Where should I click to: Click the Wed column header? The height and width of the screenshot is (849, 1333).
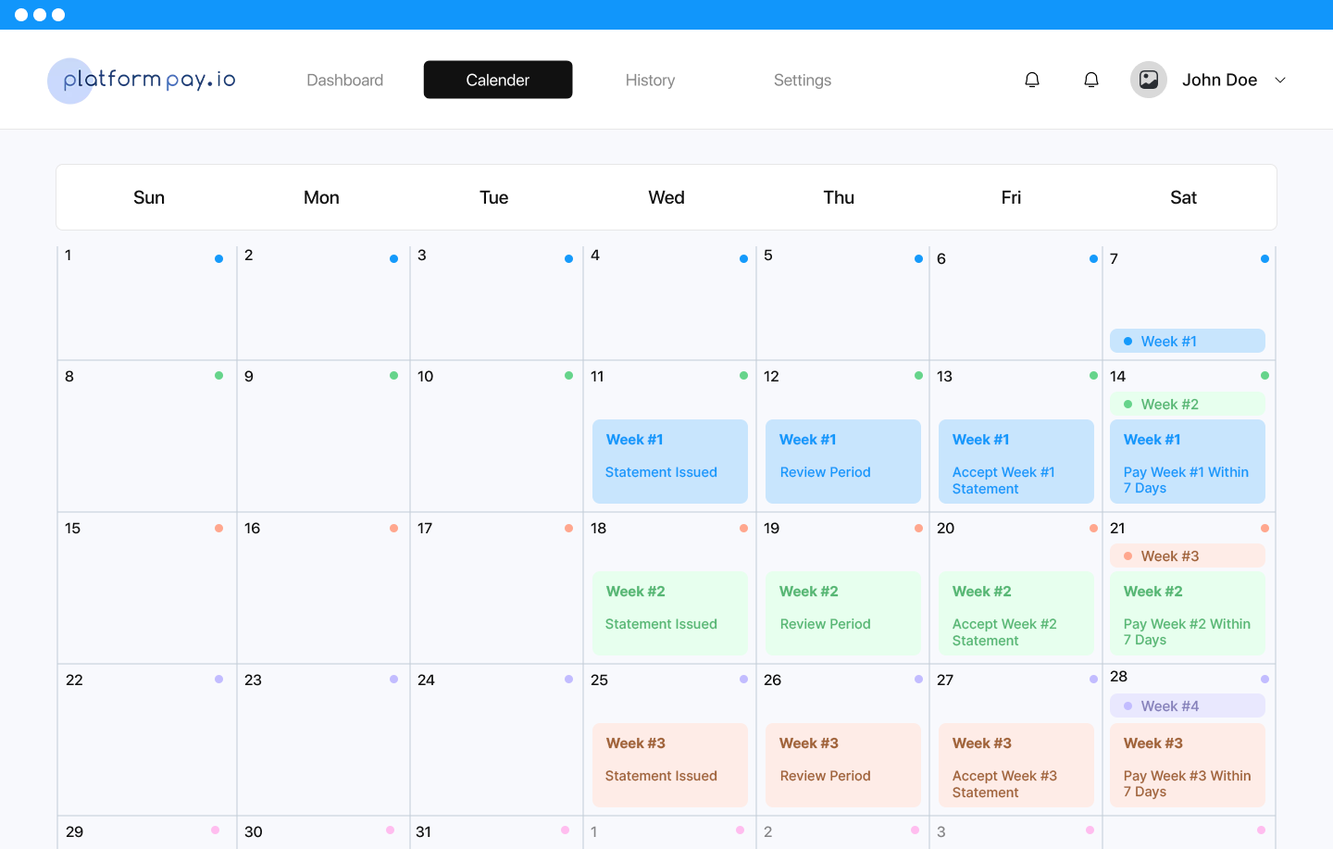pyautogui.click(x=666, y=197)
